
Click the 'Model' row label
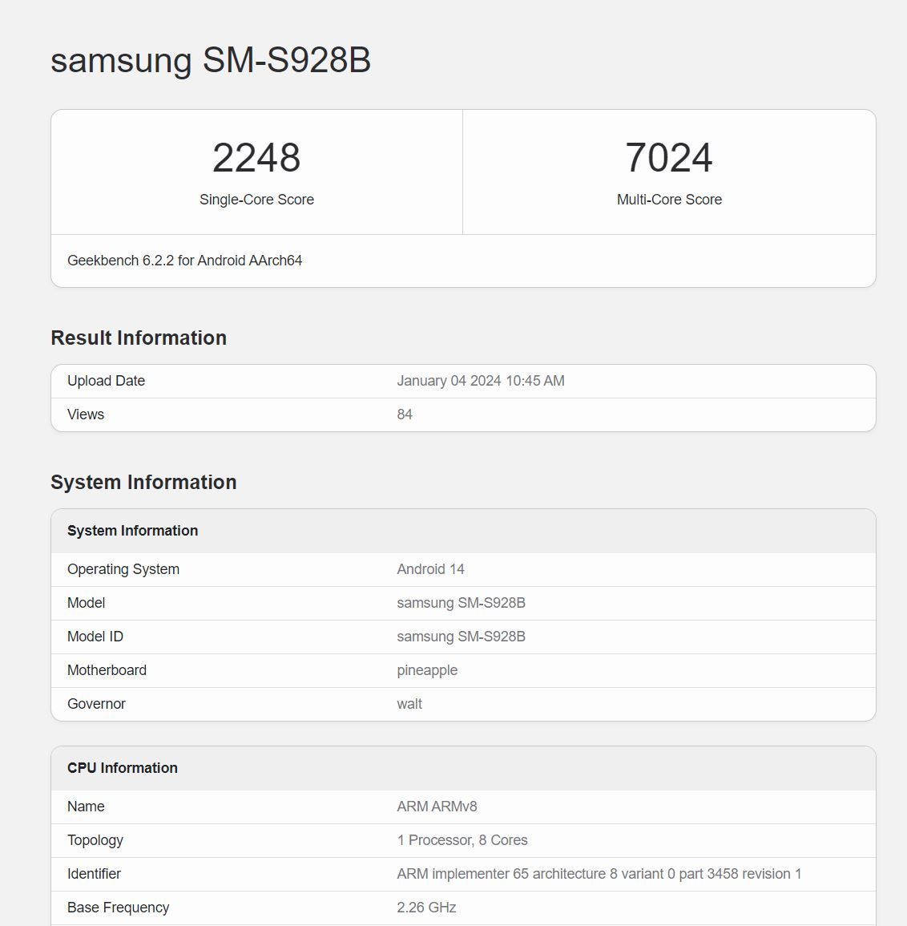click(87, 603)
